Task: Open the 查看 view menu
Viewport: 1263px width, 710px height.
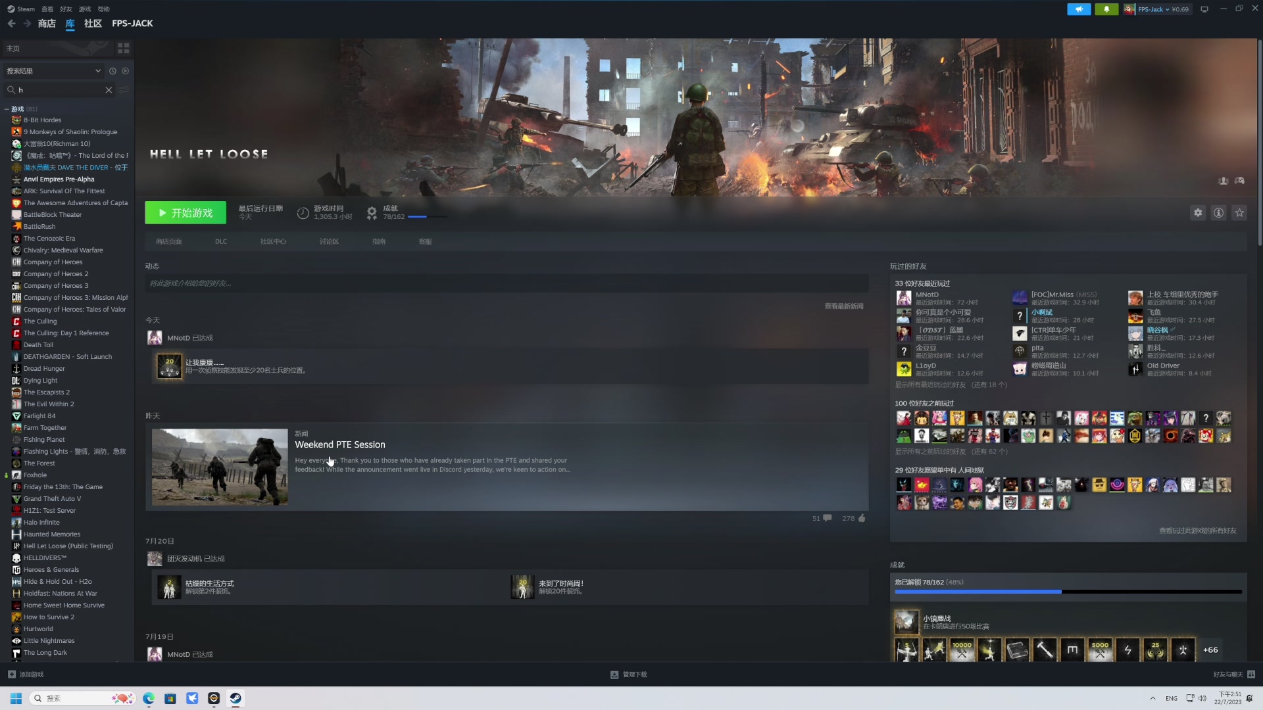Action: tap(47, 9)
